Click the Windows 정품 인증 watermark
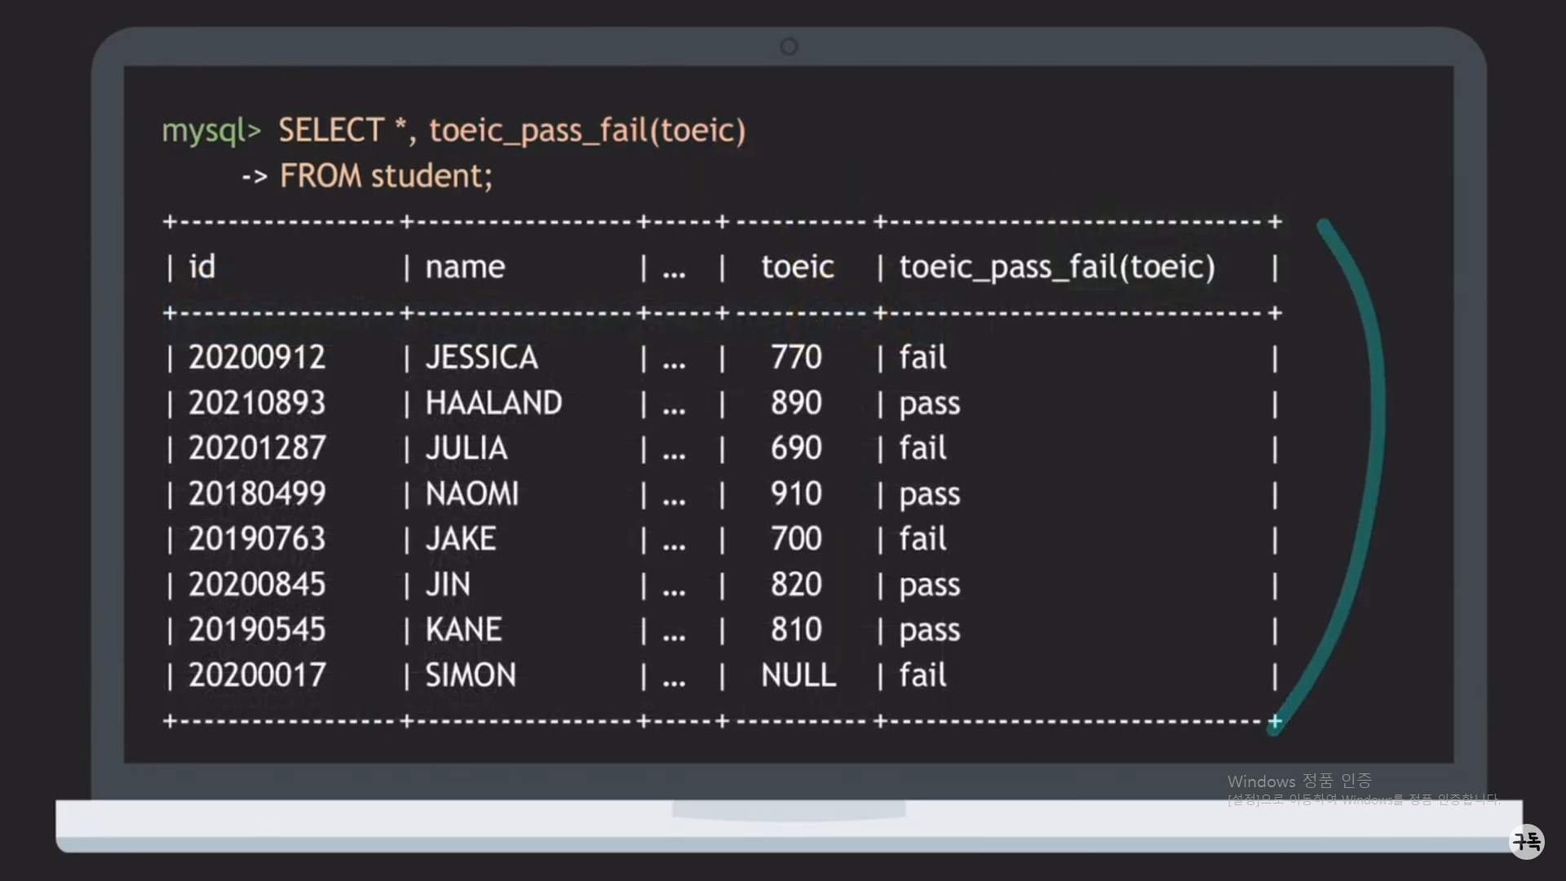 tap(1299, 781)
